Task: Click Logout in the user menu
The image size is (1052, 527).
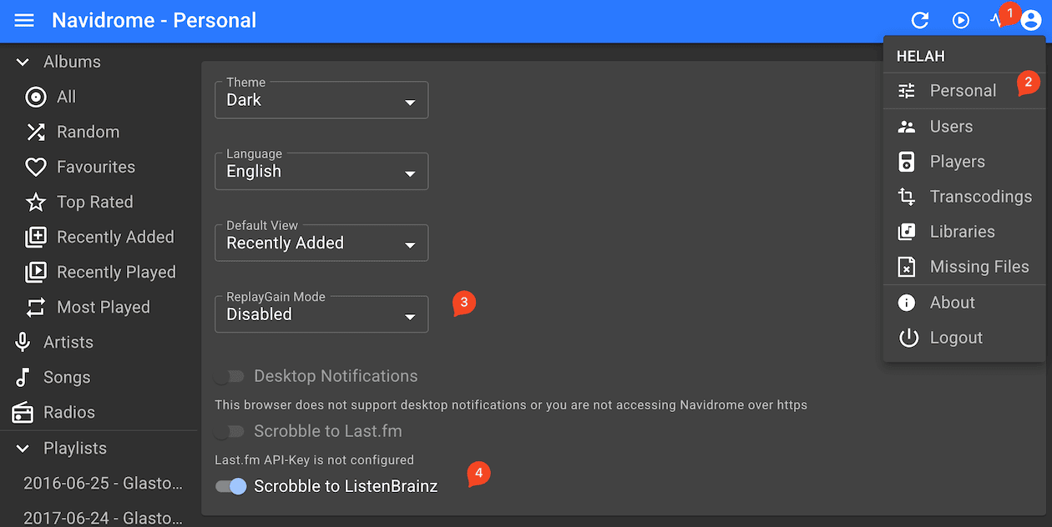Action: pos(955,338)
